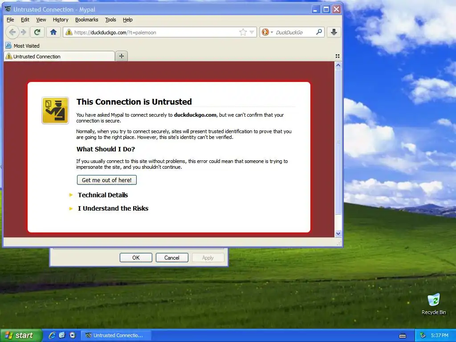Open the History menu
The height and width of the screenshot is (342, 456).
click(x=61, y=20)
